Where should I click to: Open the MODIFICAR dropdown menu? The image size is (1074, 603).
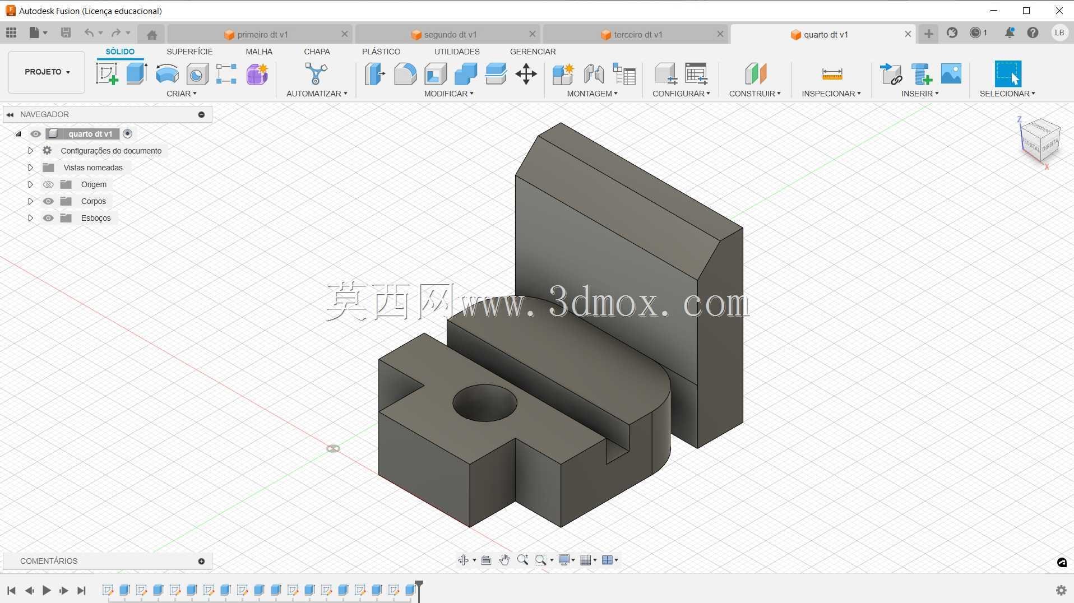point(448,94)
